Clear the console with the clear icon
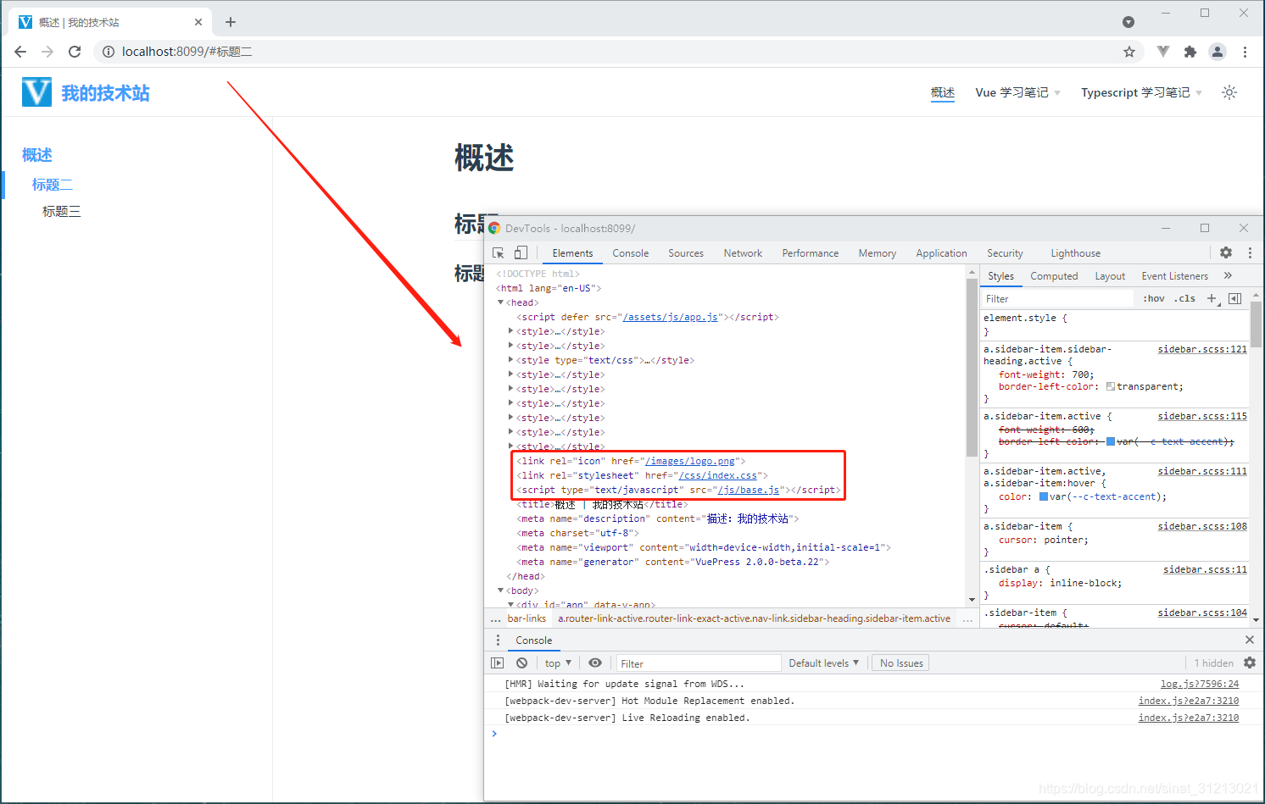The width and height of the screenshot is (1265, 804). click(x=521, y=663)
